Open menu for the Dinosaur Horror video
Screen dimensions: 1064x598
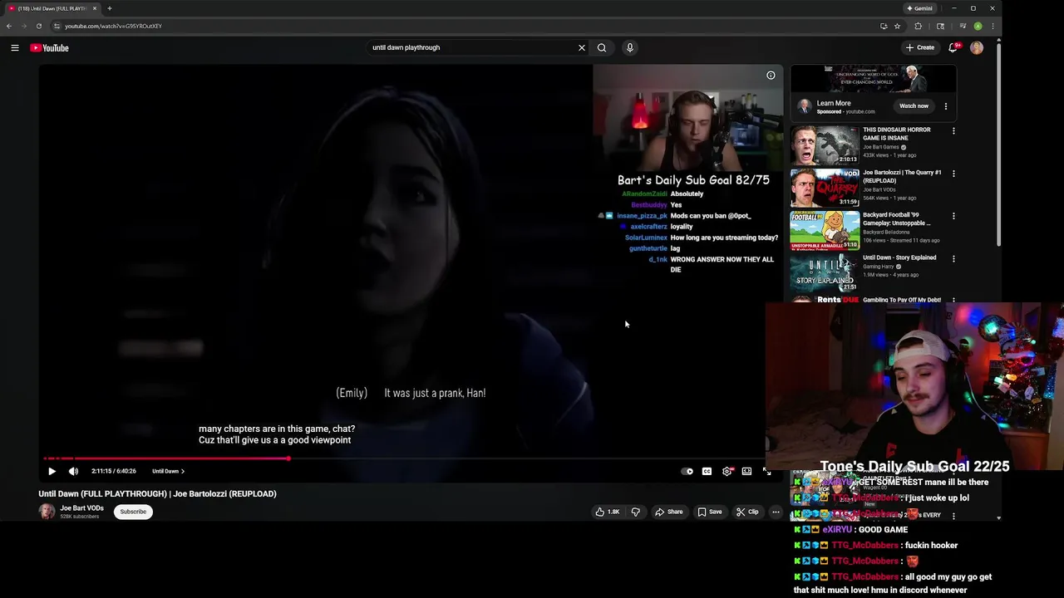pos(953,130)
